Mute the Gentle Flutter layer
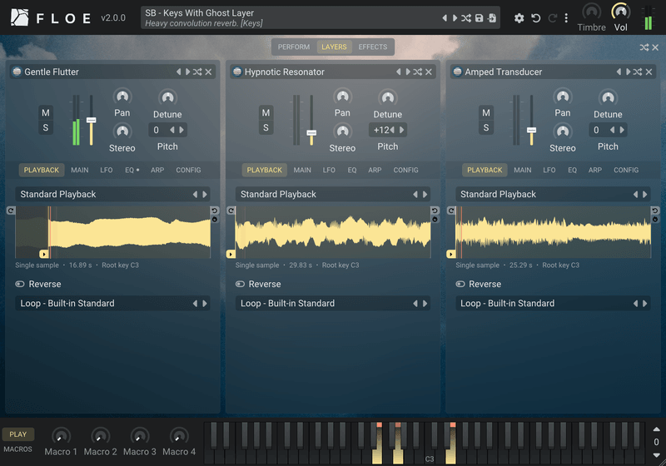Image resolution: width=666 pixels, height=466 pixels. pyautogui.click(x=46, y=113)
